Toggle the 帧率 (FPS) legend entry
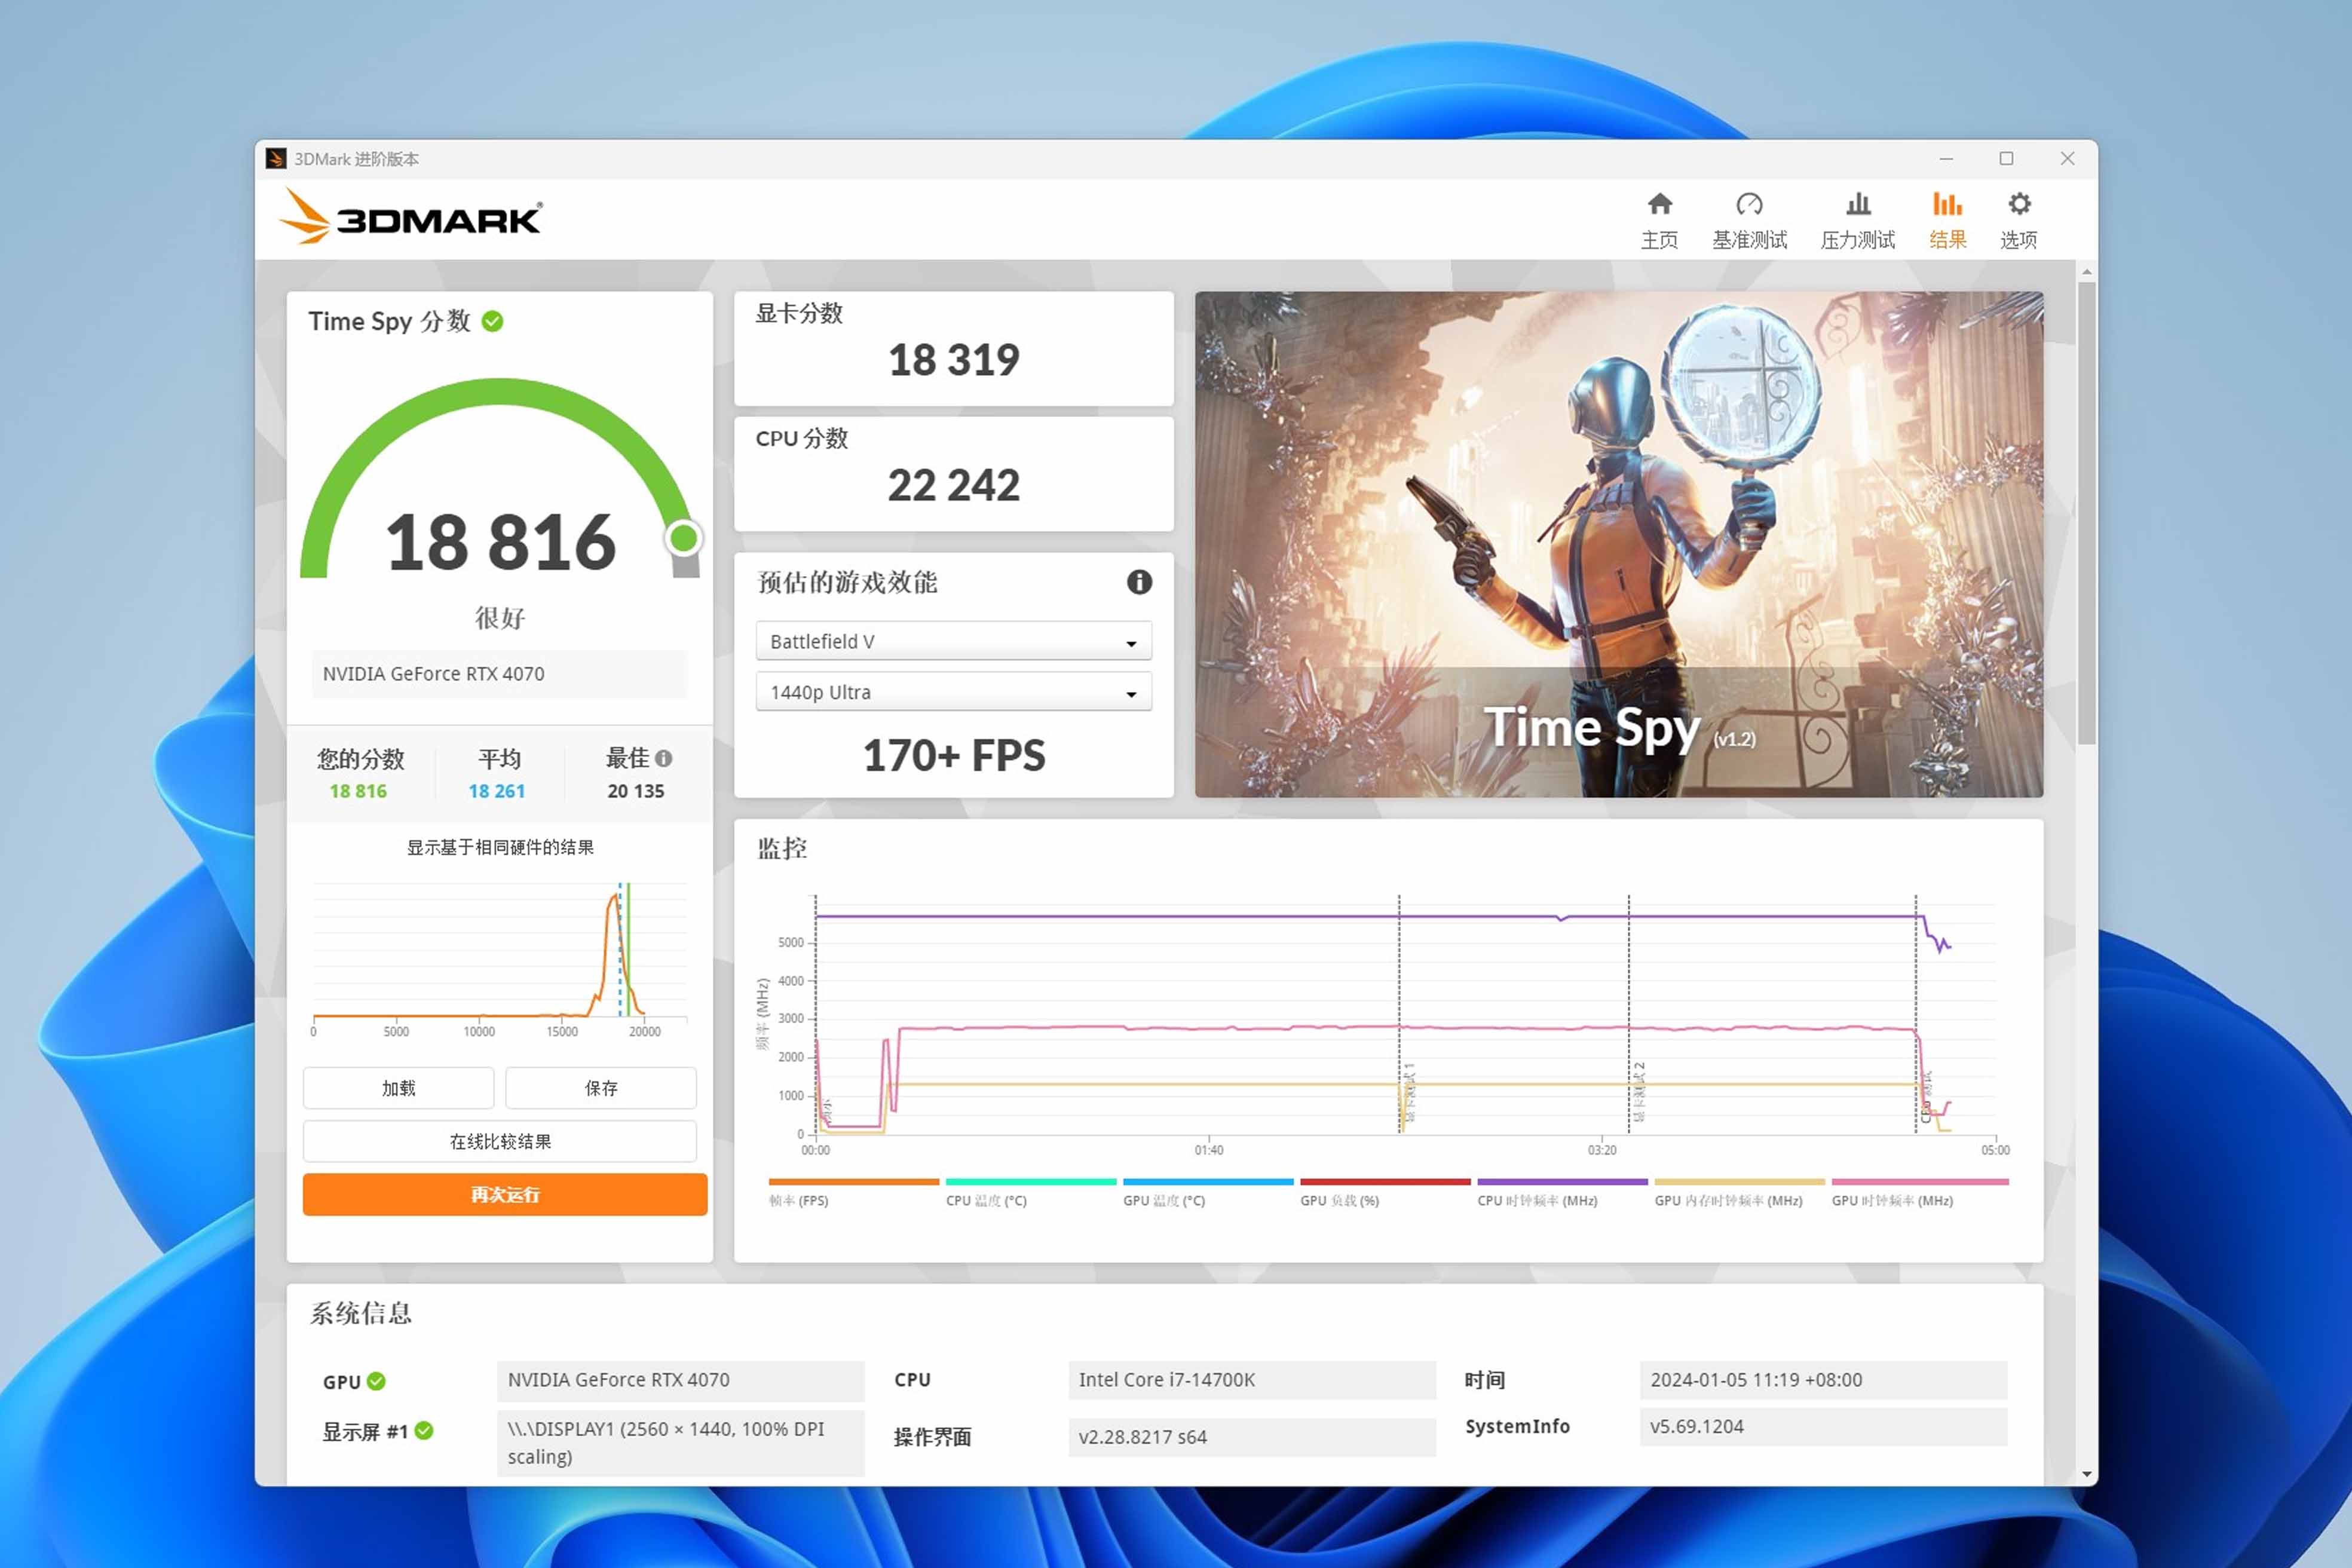 click(853, 1193)
